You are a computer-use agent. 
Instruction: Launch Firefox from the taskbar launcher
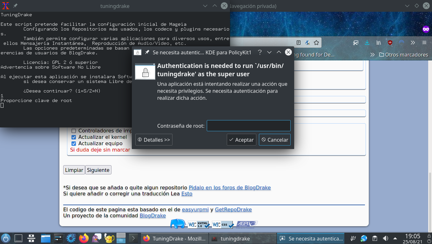click(84, 238)
